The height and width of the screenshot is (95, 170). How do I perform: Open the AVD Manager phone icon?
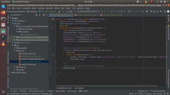(158, 11)
